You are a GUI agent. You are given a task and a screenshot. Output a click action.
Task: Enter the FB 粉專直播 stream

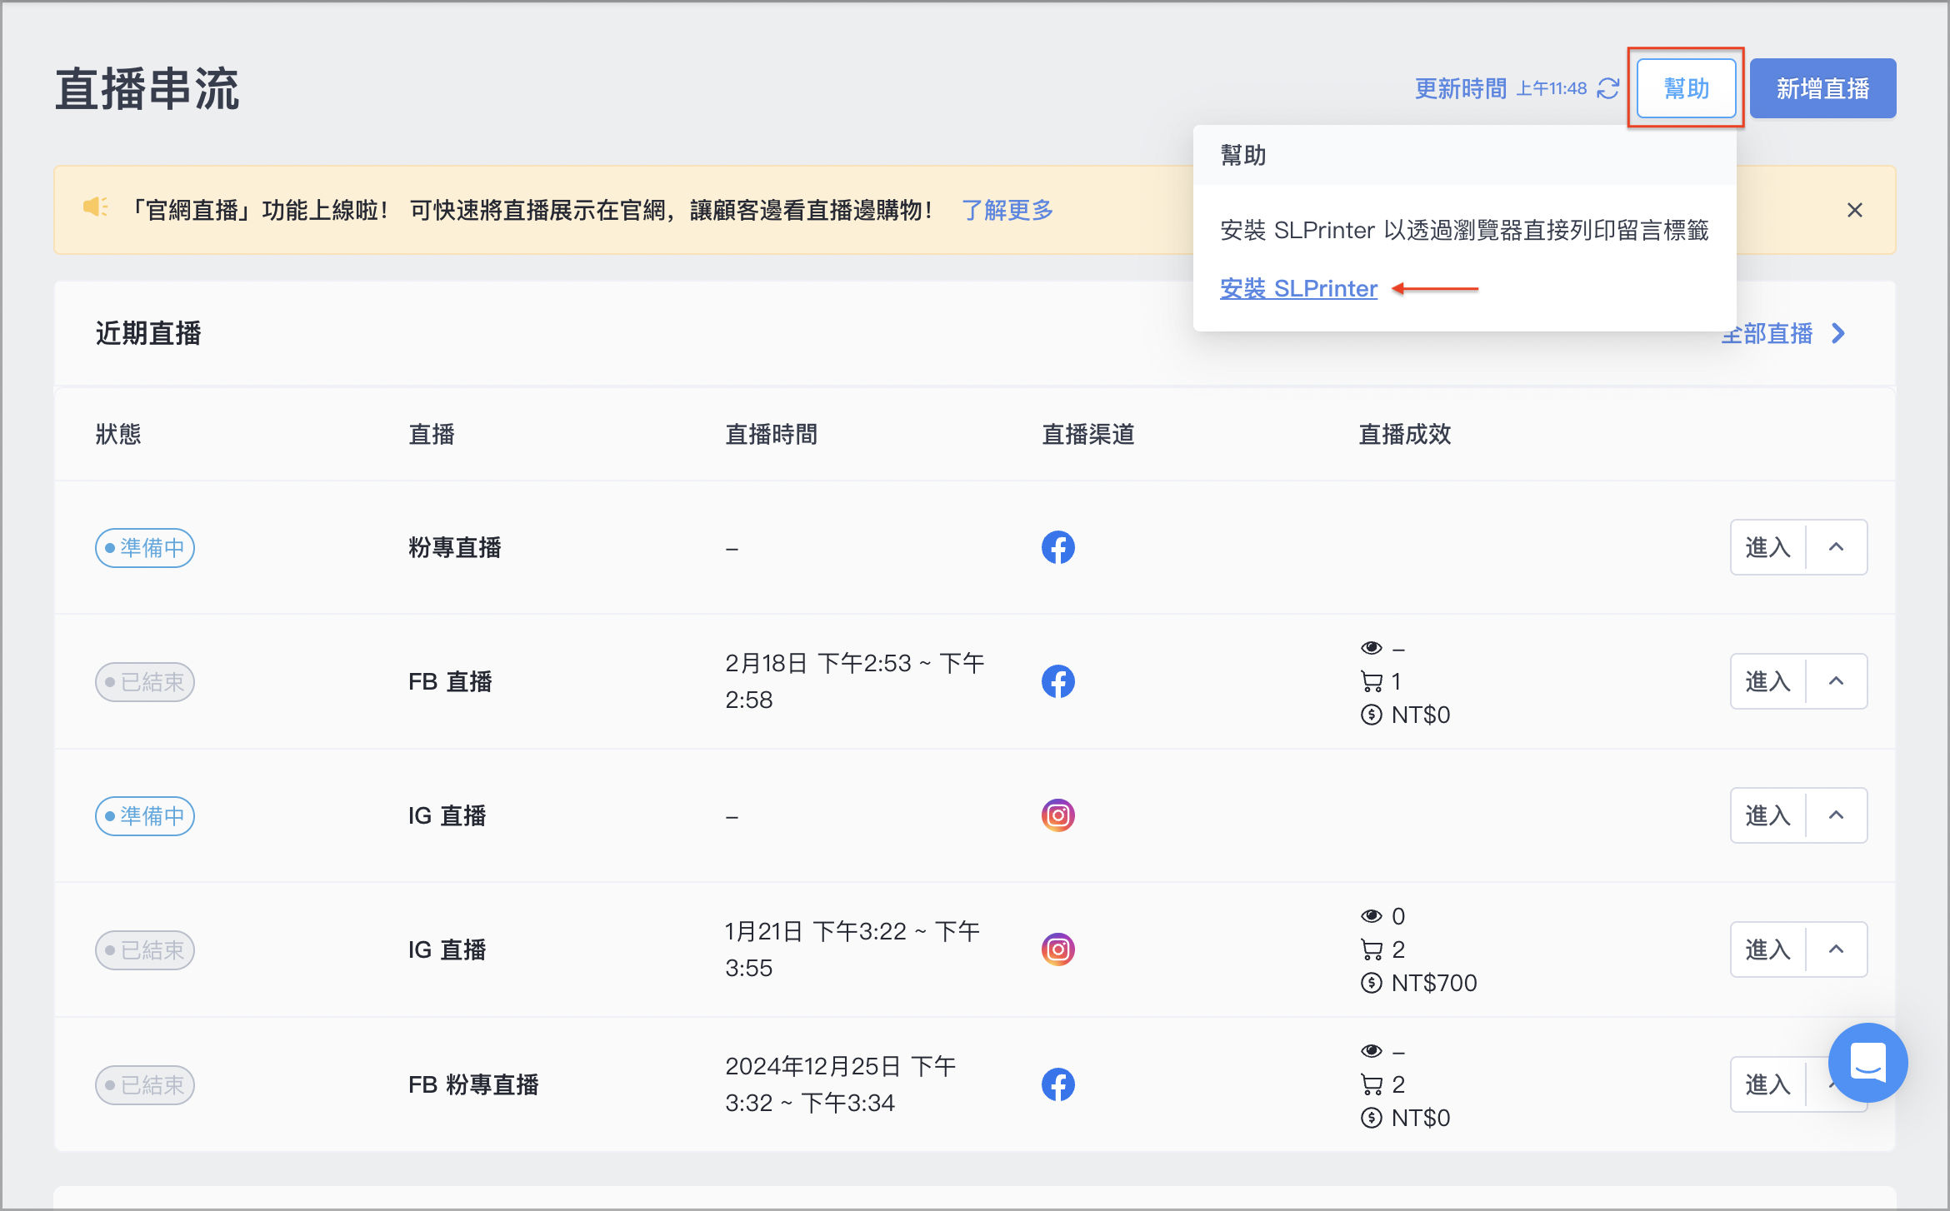click(1767, 1084)
